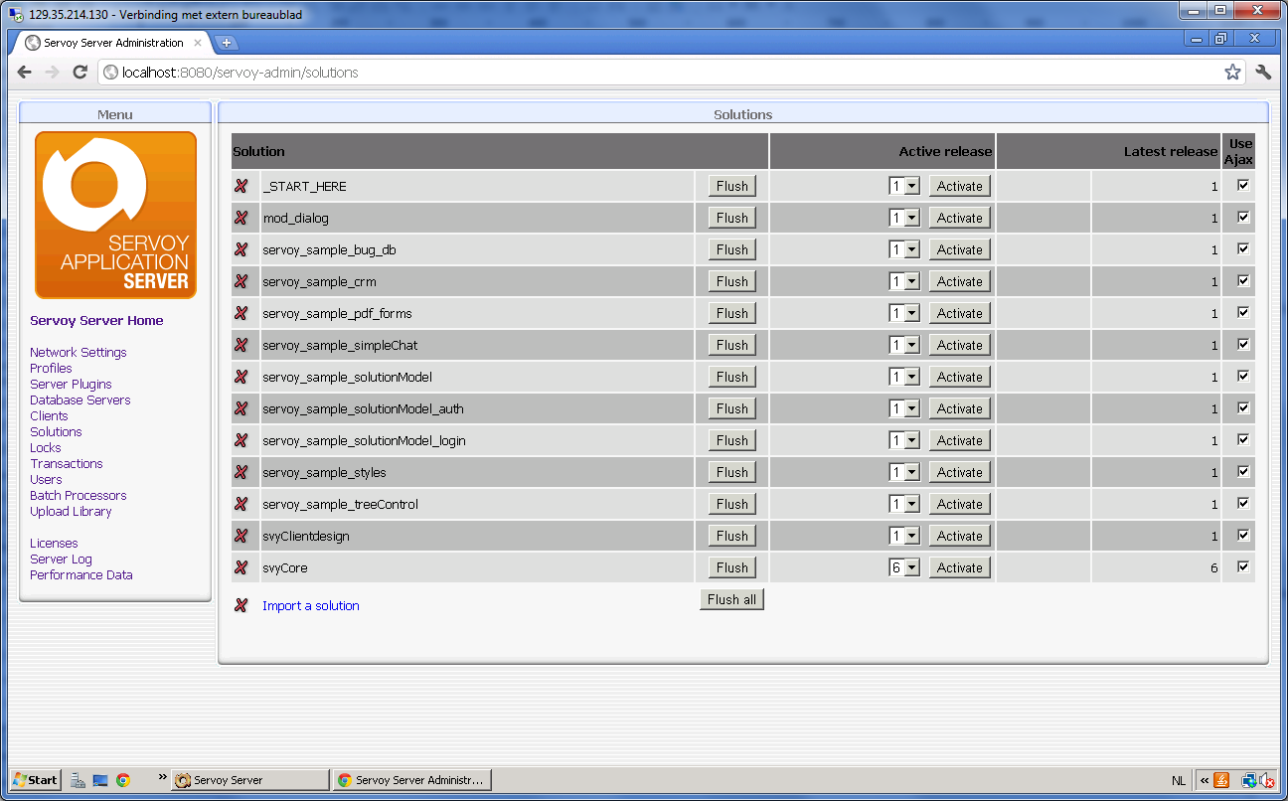Click red X next to servoy_sample_solutionModel
The height and width of the screenshot is (801, 1288).
tap(241, 377)
